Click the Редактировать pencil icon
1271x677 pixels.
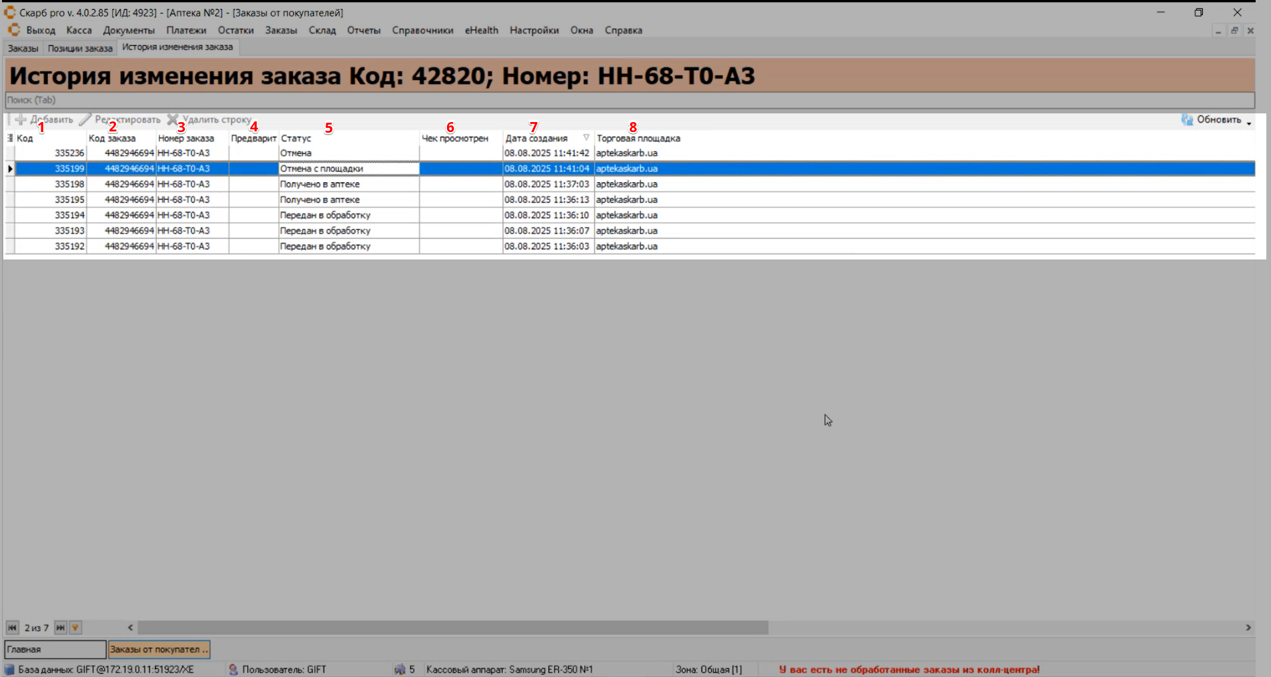click(x=85, y=120)
